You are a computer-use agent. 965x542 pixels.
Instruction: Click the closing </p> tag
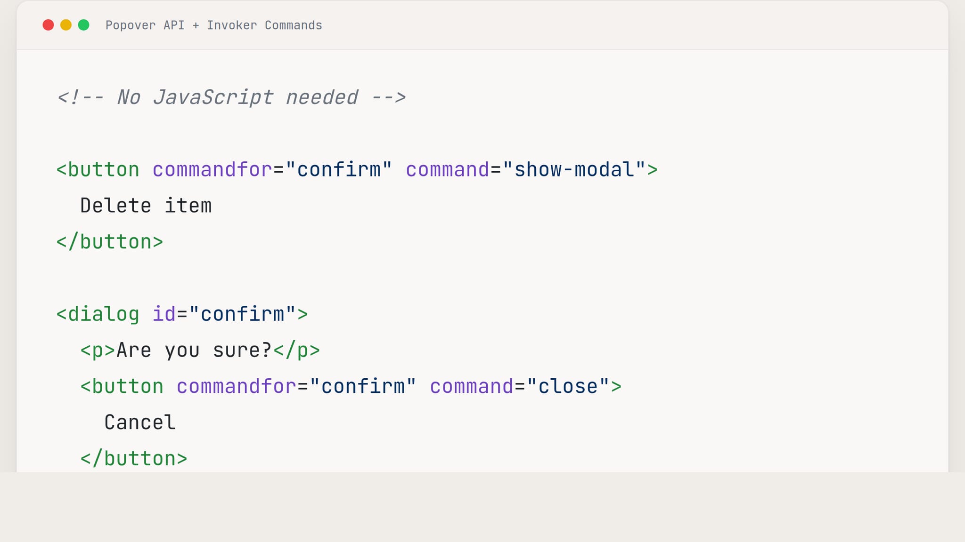tap(296, 351)
